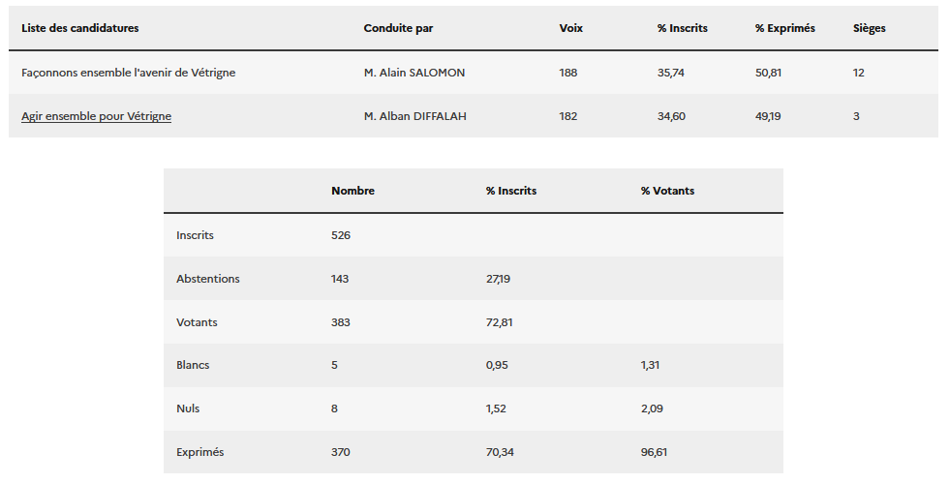Select the 'Abstentions' row label
The width and height of the screenshot is (950, 484).
[207, 279]
